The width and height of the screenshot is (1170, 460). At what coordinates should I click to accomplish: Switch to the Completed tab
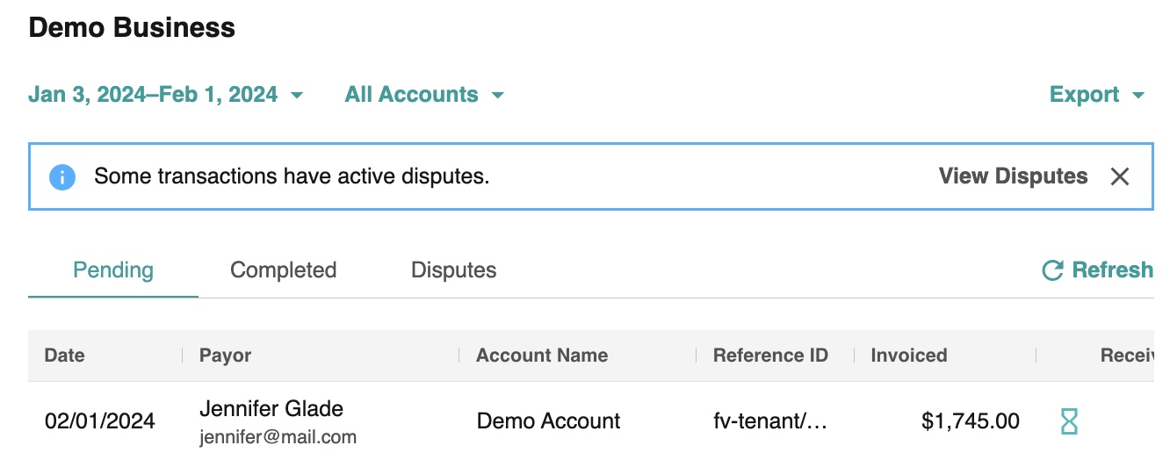[x=283, y=270]
